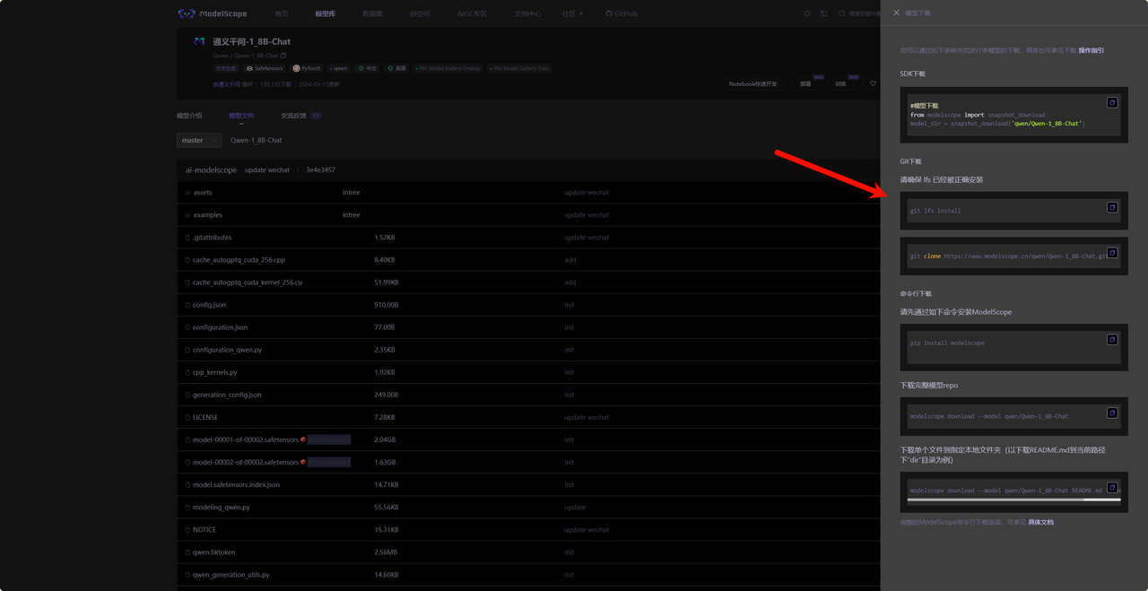Screen dimensions: 1148x591
Task: Open the GitHub link in navbar
Action: [622, 14]
